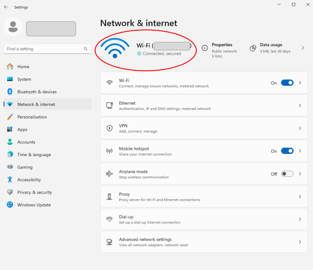
Task: Click the Data usage pie icon
Action: [253, 48]
